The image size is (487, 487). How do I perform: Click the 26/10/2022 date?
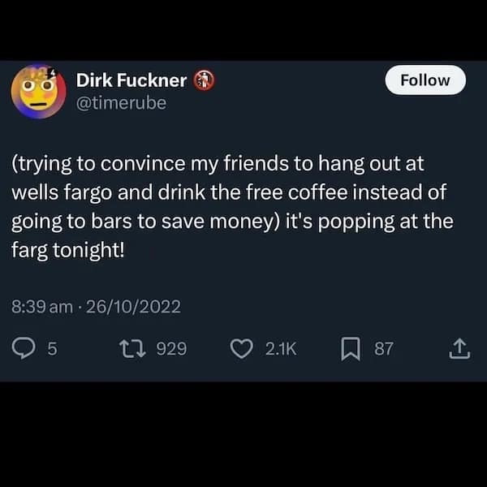133,307
